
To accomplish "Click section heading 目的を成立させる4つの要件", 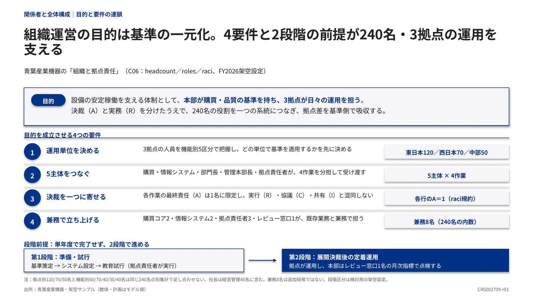I will (62, 135).
